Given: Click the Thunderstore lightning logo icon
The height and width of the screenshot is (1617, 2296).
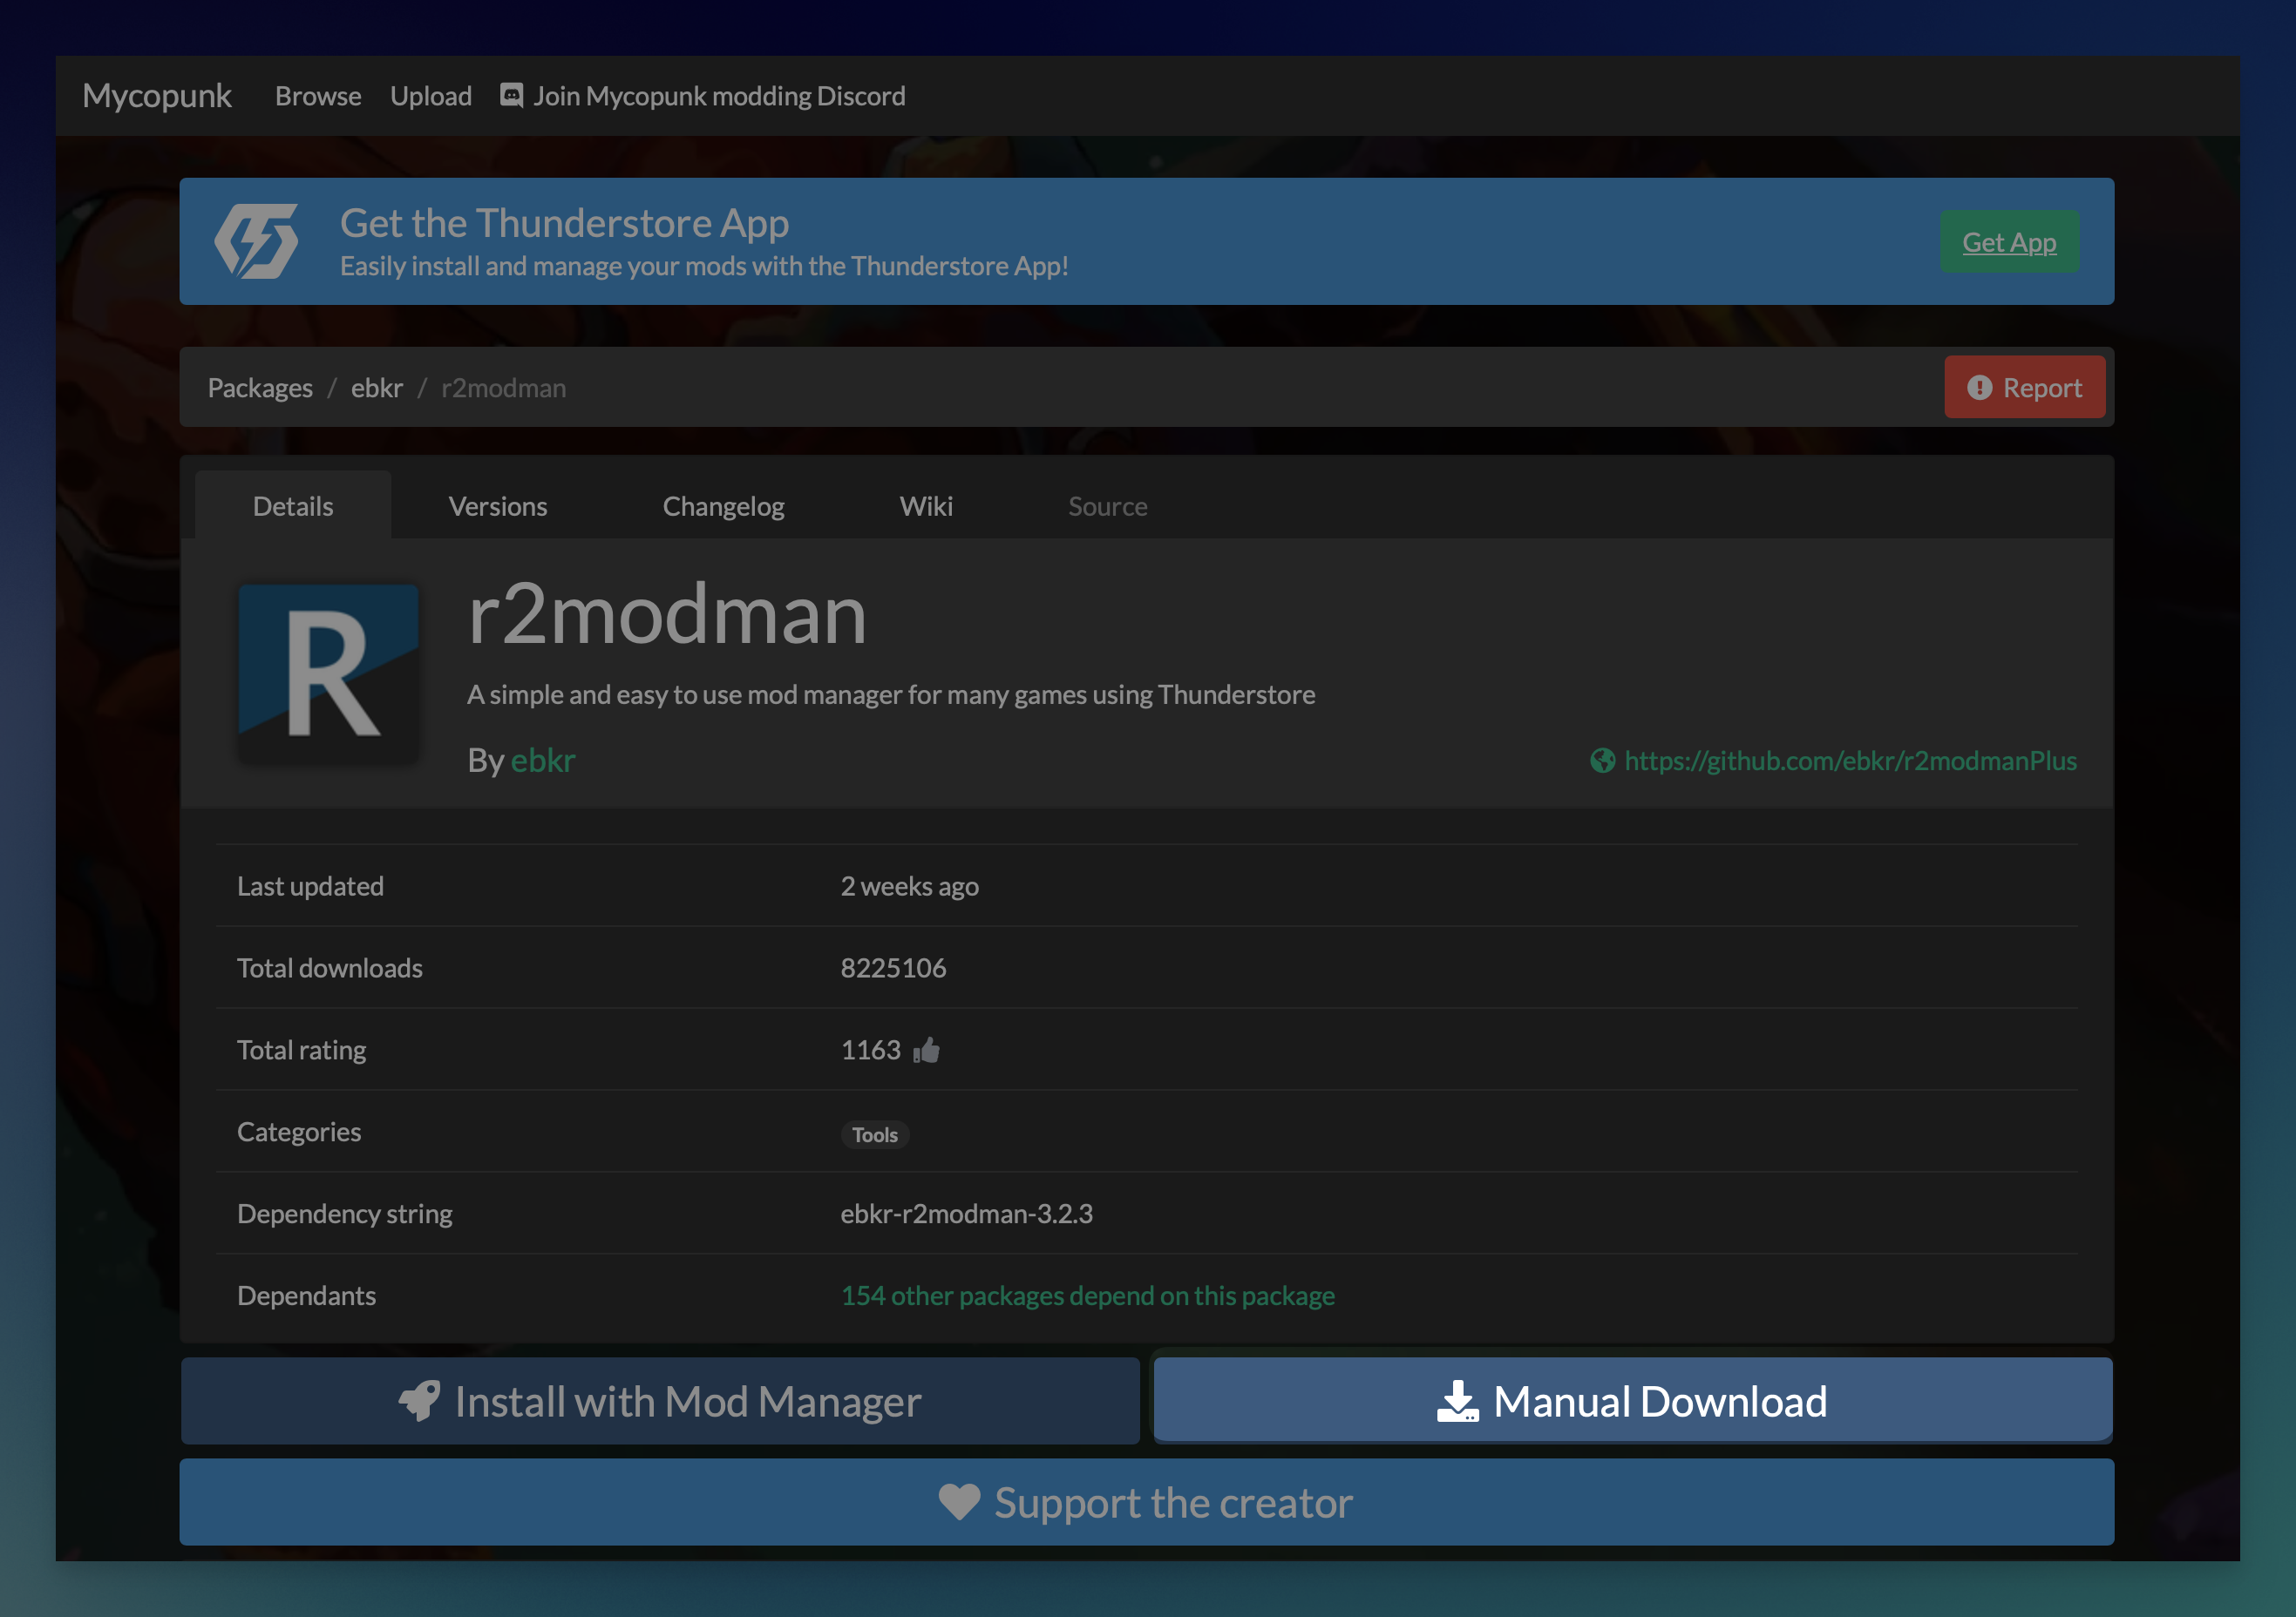Looking at the screenshot, I should (257, 240).
